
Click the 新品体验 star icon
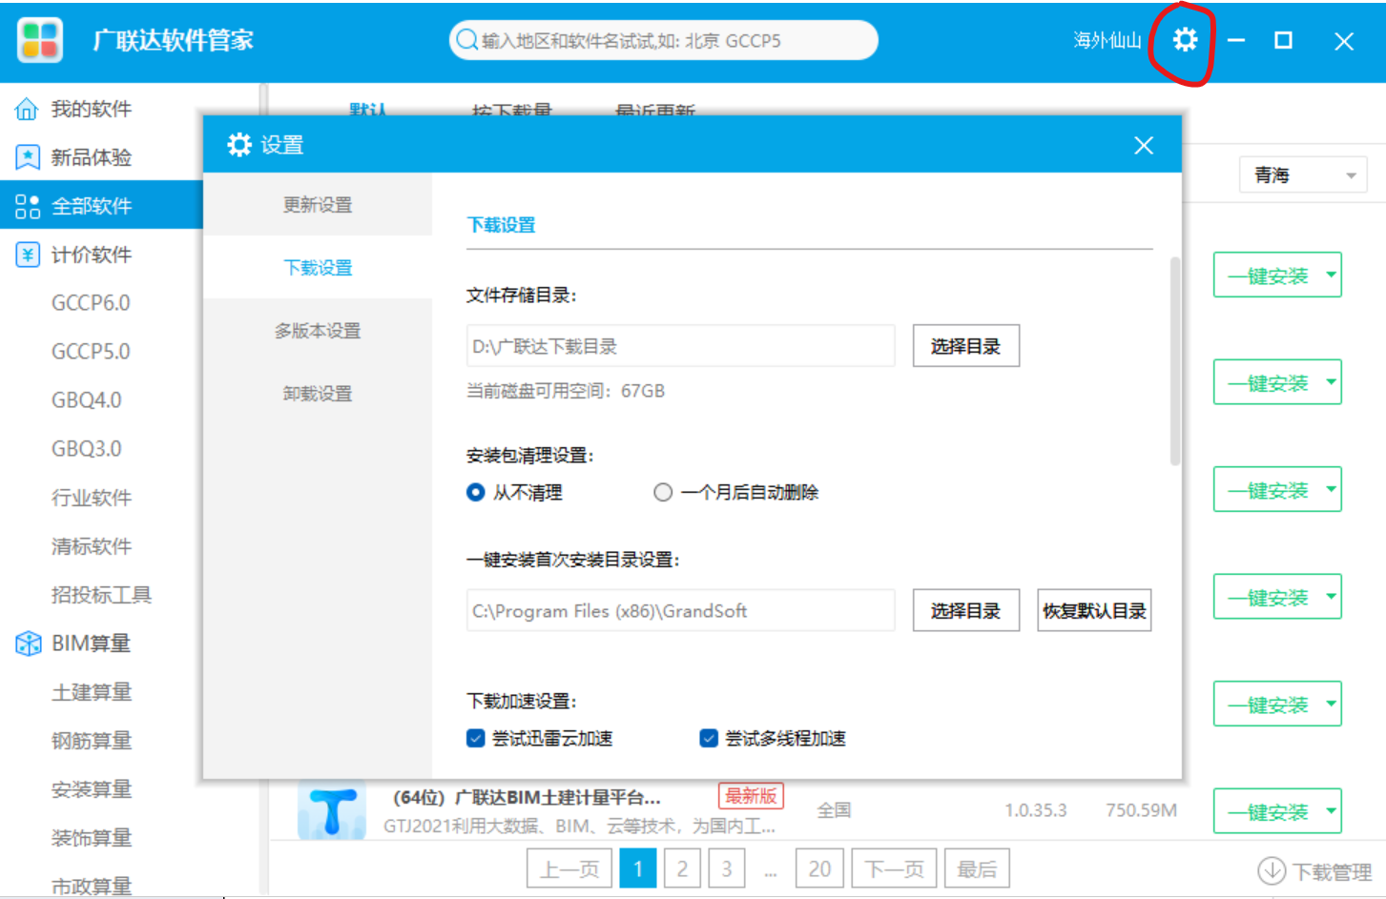click(27, 157)
